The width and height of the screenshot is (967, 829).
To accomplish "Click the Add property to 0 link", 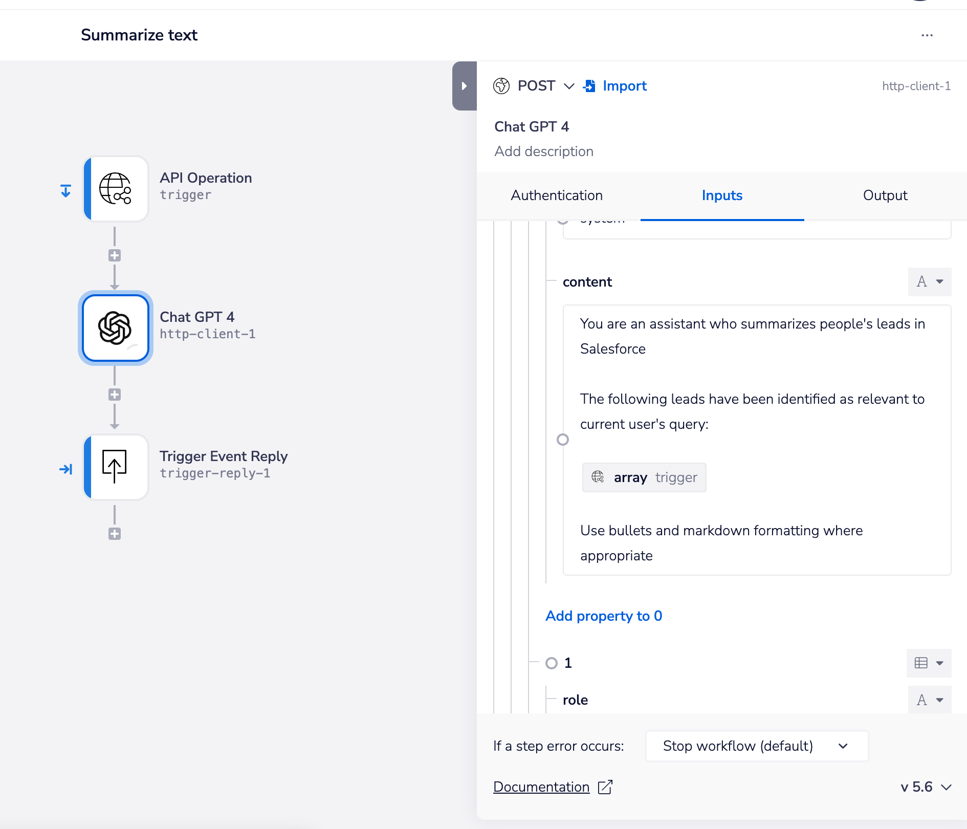I will click(x=604, y=616).
